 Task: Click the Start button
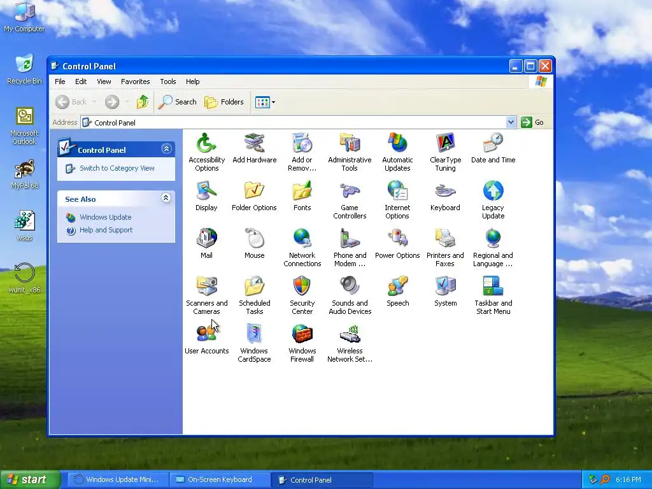coord(30,479)
